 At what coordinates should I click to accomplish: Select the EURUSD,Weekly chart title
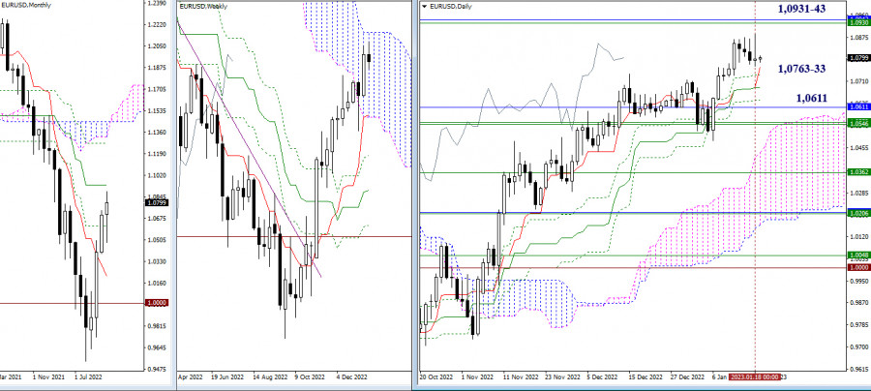click(x=204, y=7)
